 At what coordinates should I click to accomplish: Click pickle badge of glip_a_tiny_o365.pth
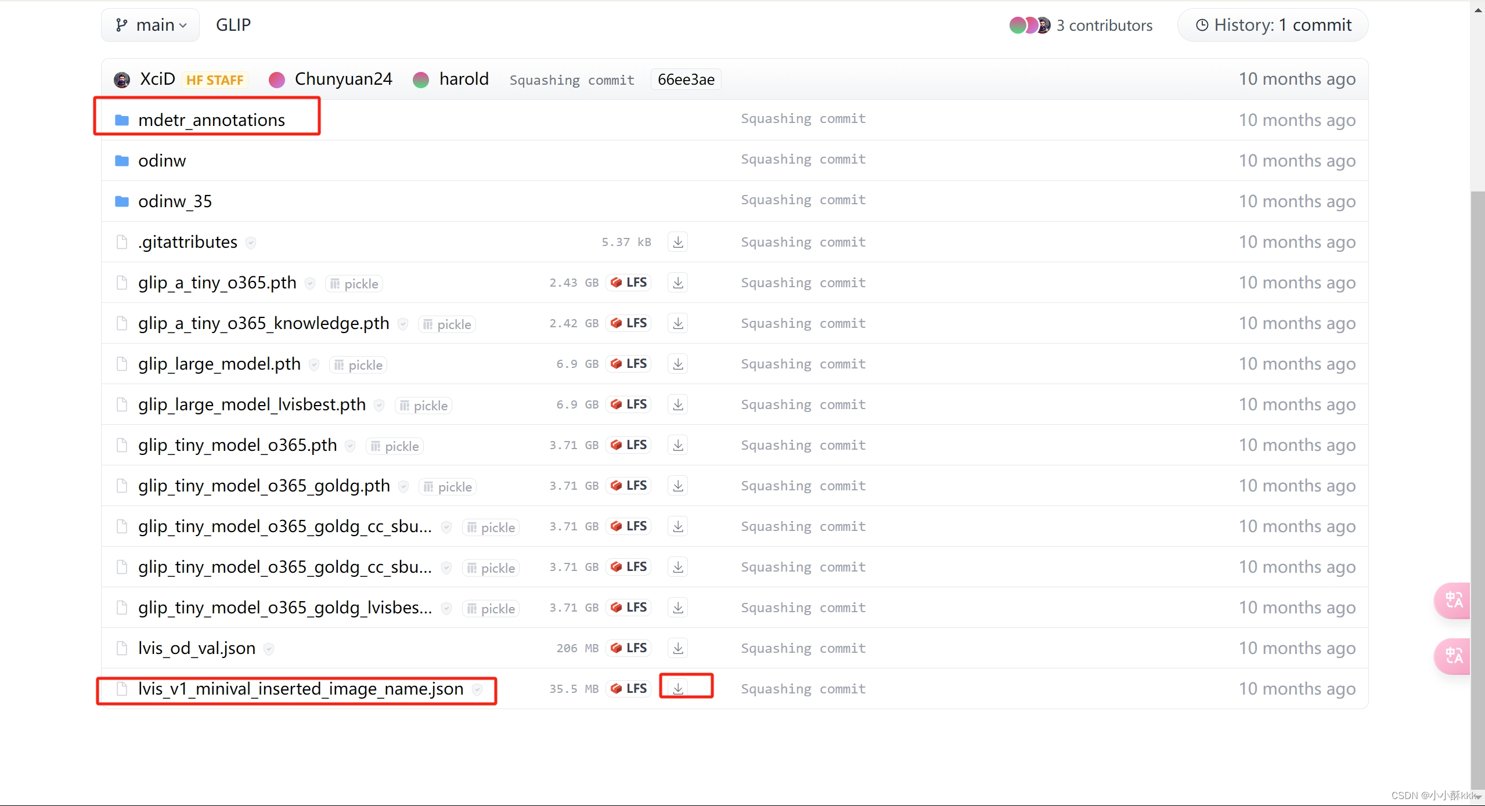point(354,284)
